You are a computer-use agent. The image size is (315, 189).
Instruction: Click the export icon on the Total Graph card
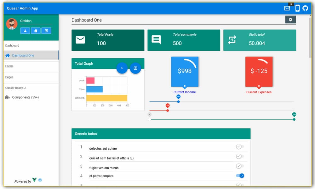(x=135, y=68)
